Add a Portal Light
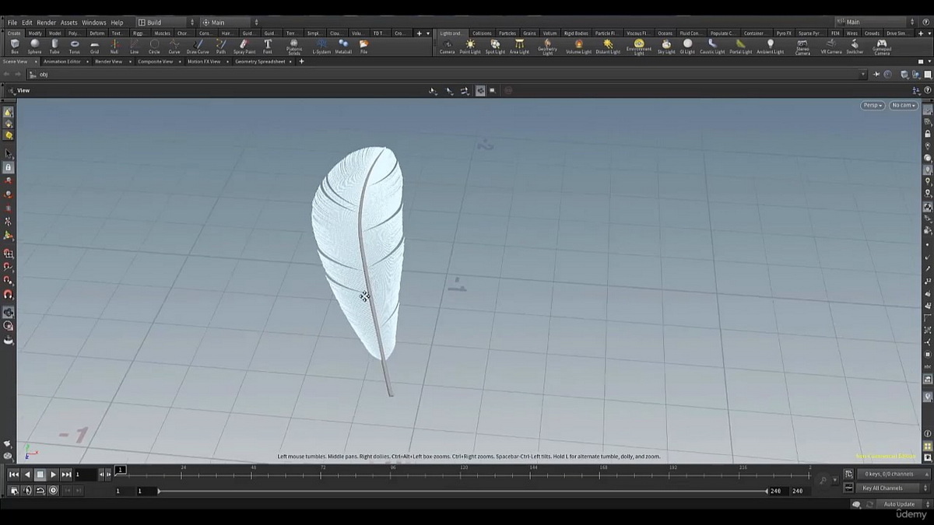 [740, 47]
